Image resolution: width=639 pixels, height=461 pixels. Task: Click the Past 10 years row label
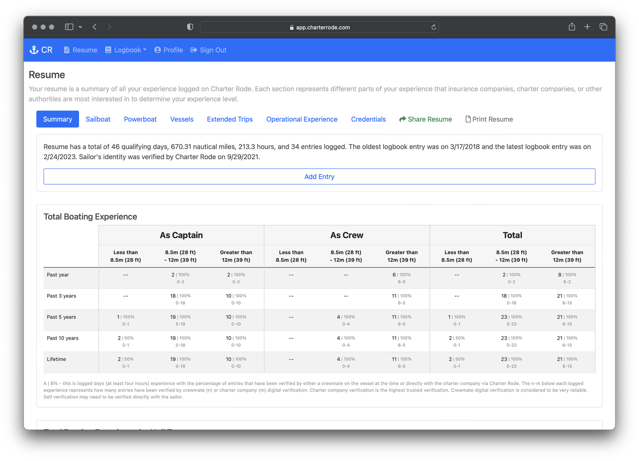click(x=63, y=338)
